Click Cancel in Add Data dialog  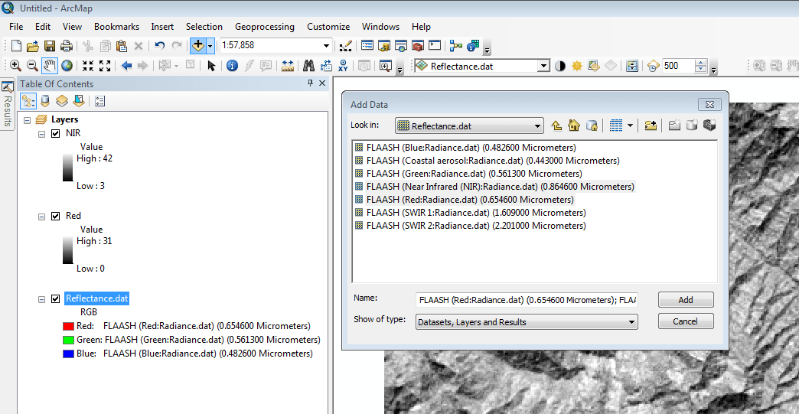pyautogui.click(x=686, y=321)
